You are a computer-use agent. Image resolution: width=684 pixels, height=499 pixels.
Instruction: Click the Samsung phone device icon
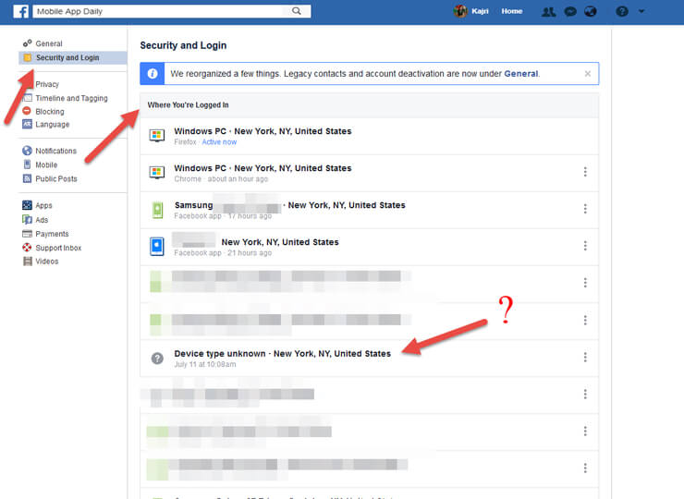(157, 210)
